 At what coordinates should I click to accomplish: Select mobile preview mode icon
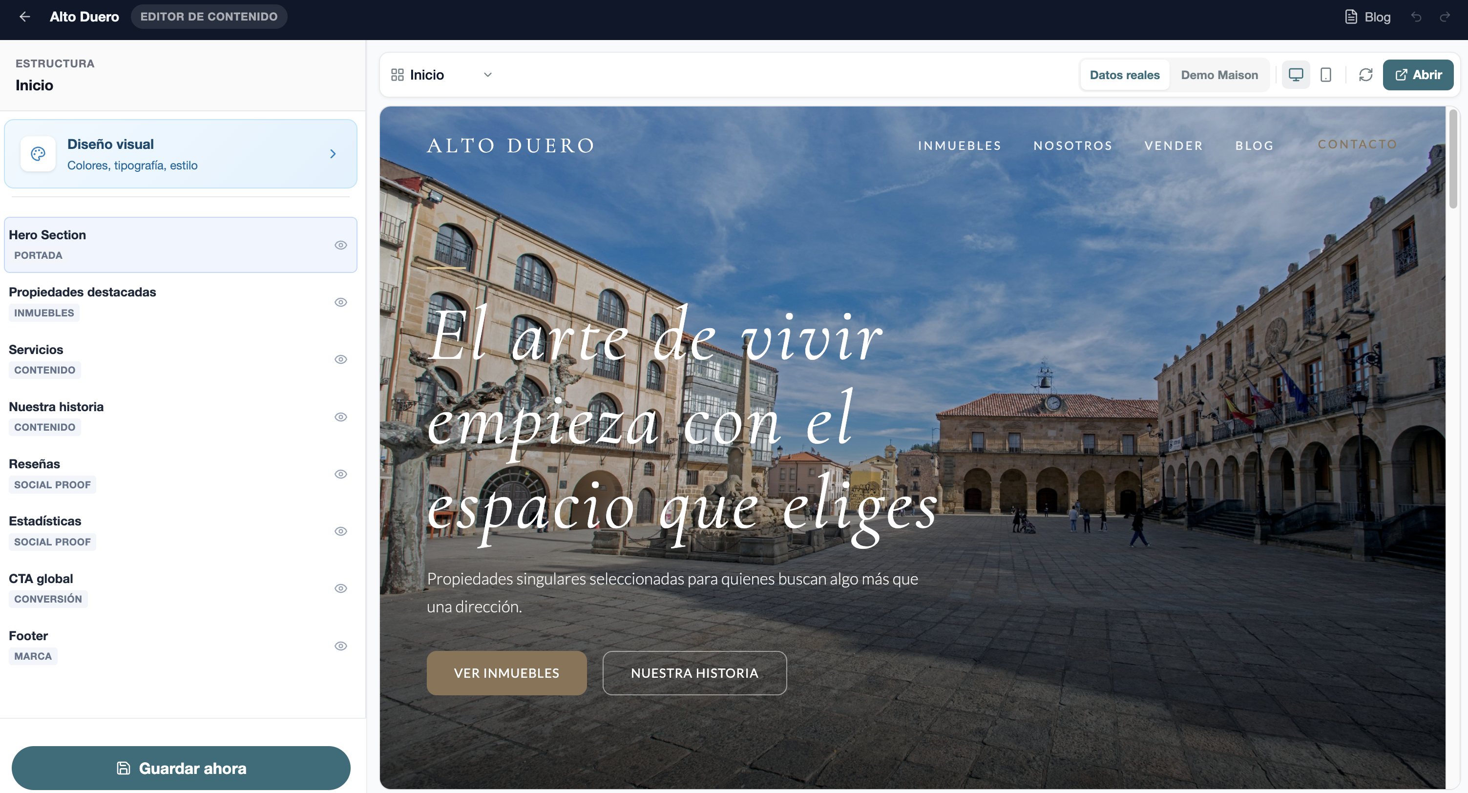click(x=1325, y=75)
